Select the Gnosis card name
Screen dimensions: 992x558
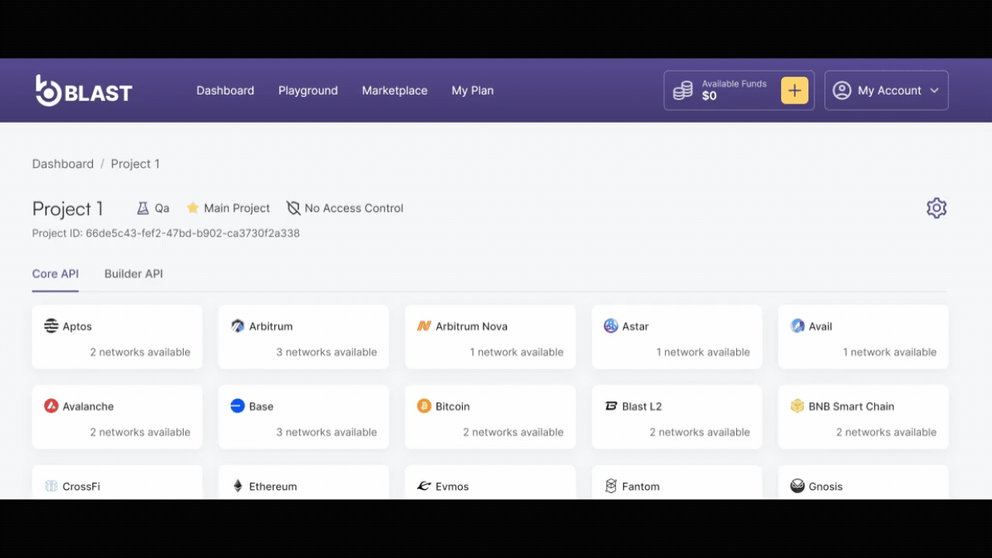(825, 487)
